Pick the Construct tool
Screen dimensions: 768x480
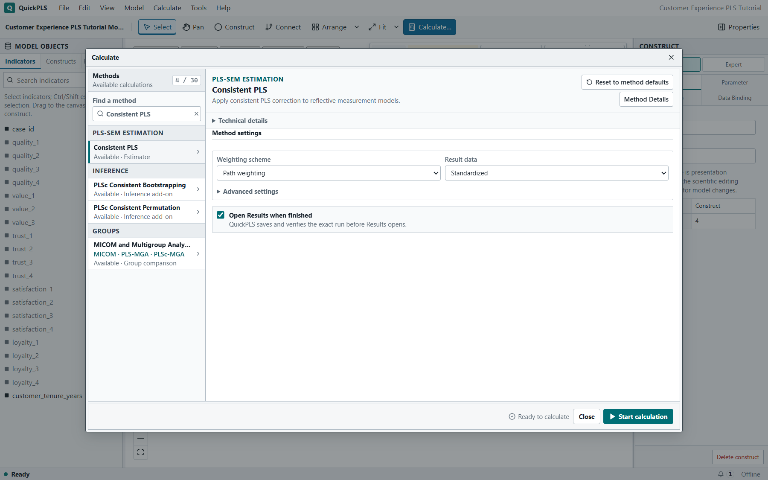pos(234,27)
